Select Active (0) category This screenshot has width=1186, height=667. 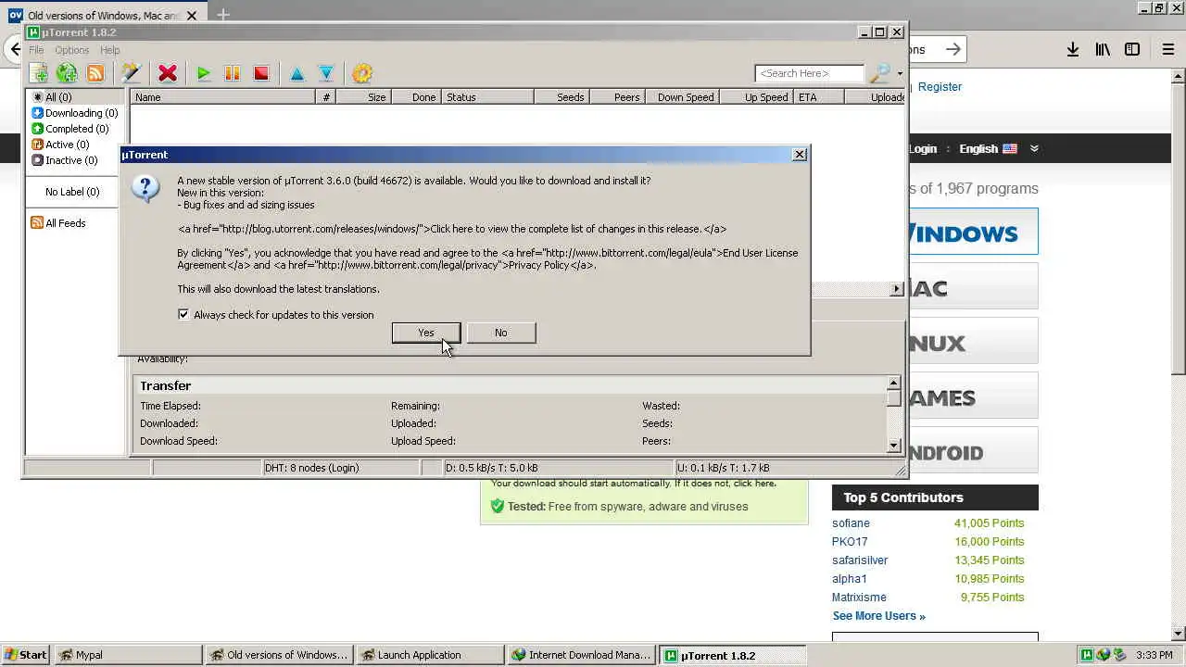(x=60, y=145)
